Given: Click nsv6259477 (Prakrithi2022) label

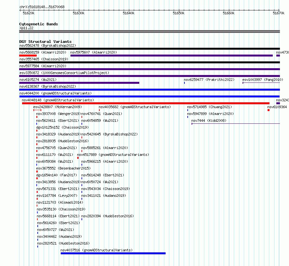Looking at the screenshot, I should click(x=209, y=80).
